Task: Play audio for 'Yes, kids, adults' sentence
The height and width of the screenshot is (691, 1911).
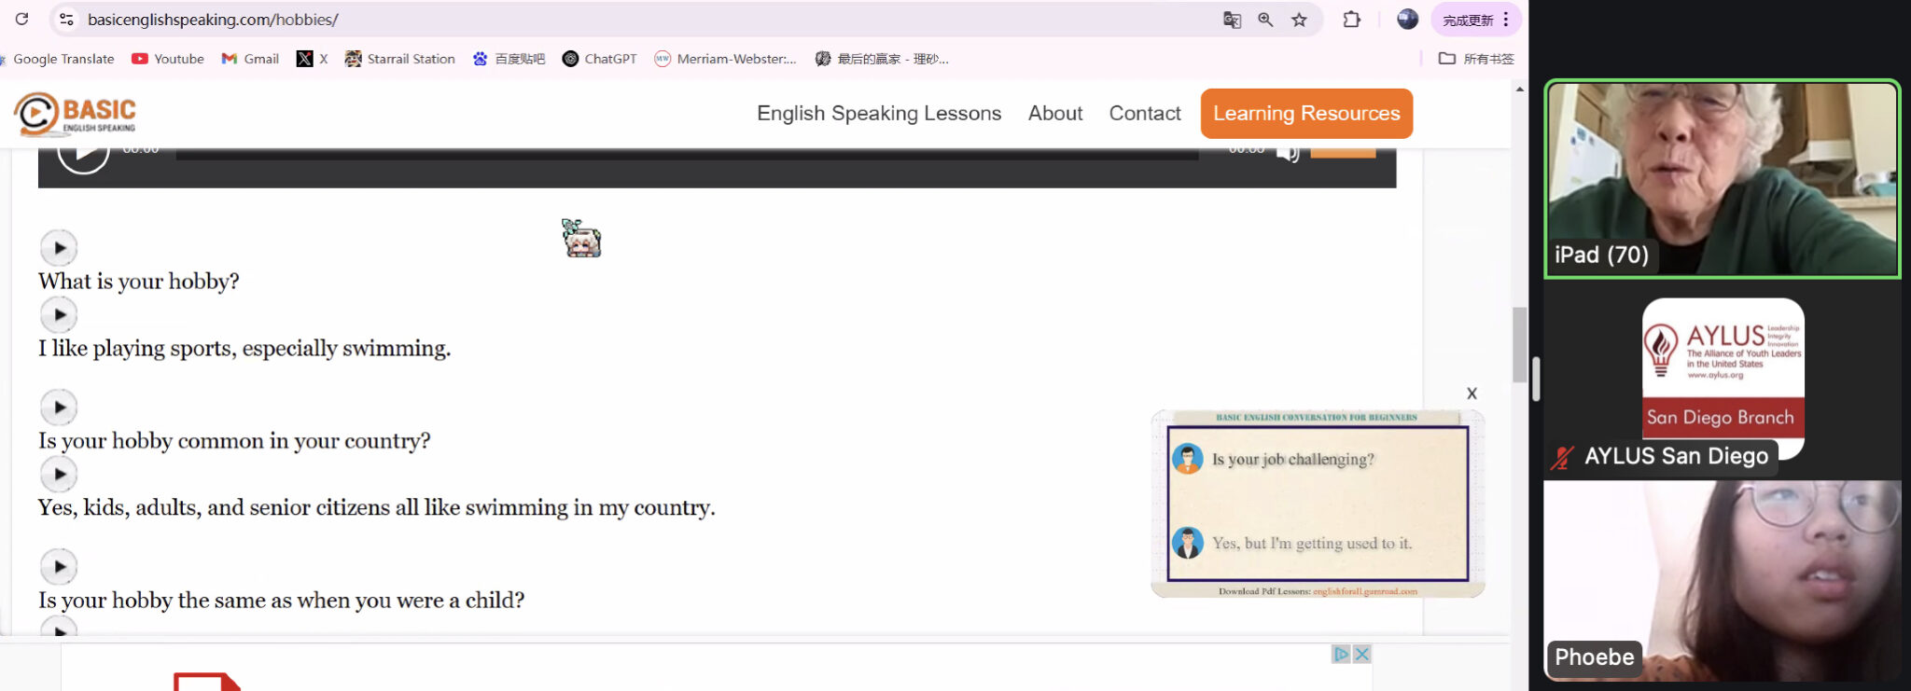Action: pos(59,475)
